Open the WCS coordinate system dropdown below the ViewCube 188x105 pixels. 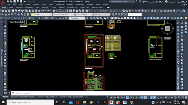pyautogui.click(x=167, y=38)
